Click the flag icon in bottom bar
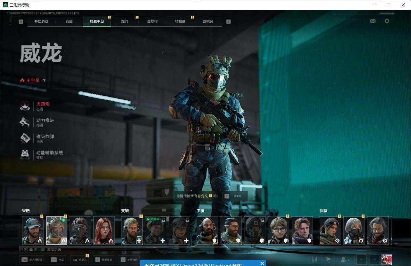The height and width of the screenshot is (266, 411). tap(328, 260)
